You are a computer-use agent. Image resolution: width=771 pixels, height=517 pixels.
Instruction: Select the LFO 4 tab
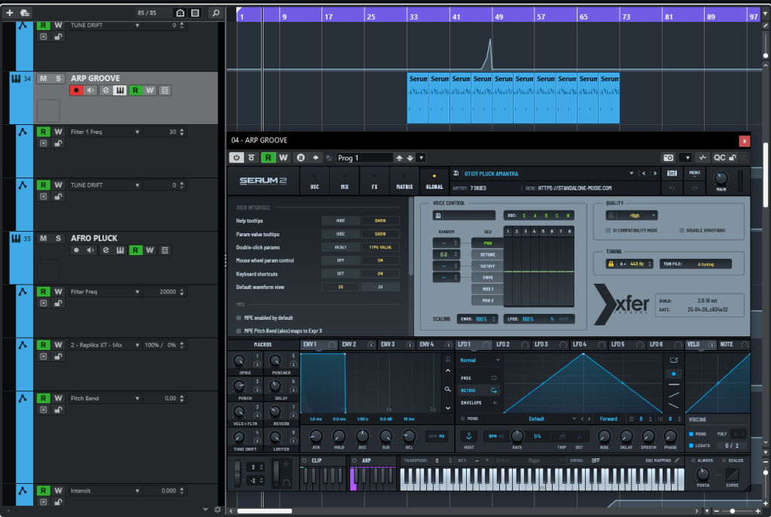coord(580,345)
